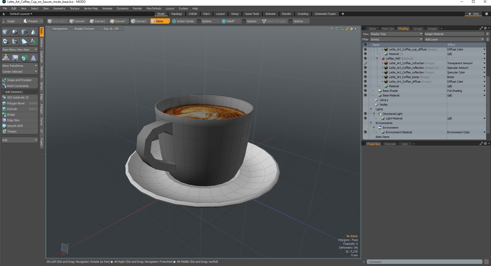491x266 pixels.
Task: Open the layout settings gear at top right
Action: point(487,14)
